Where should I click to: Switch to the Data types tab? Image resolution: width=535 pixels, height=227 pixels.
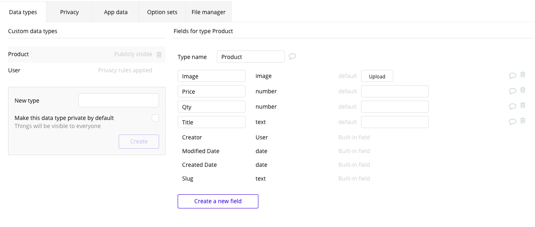coord(23,12)
